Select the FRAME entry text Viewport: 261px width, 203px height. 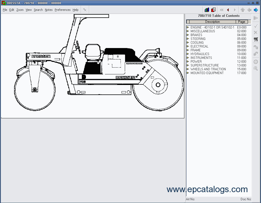point(195,50)
